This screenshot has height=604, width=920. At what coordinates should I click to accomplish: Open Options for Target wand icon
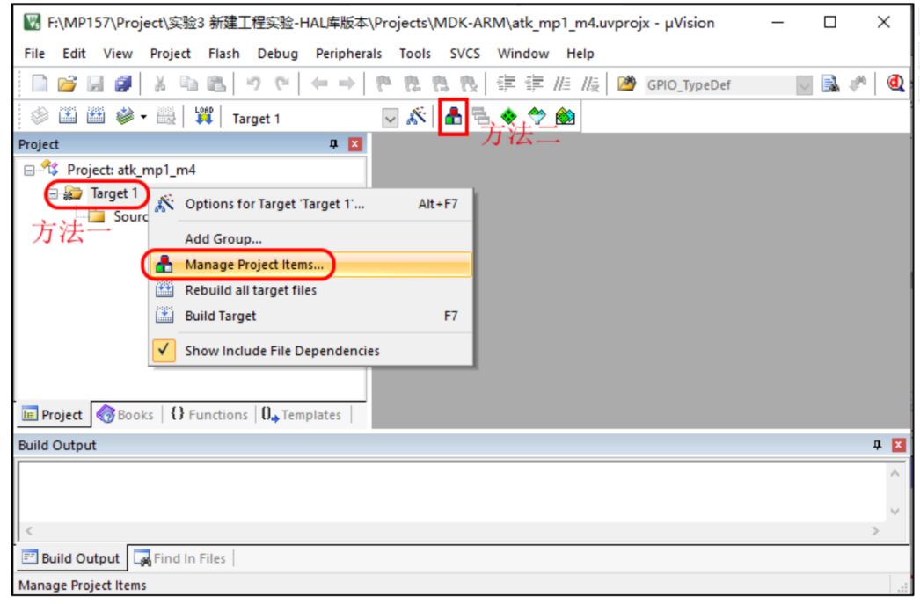(x=416, y=116)
